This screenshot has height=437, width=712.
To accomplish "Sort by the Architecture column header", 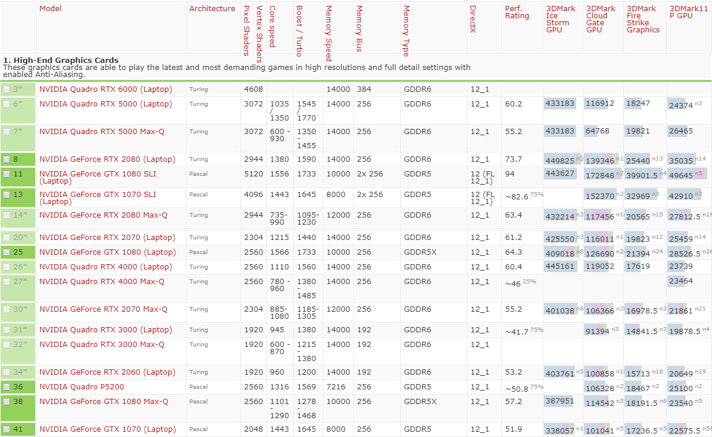I will click(x=212, y=9).
